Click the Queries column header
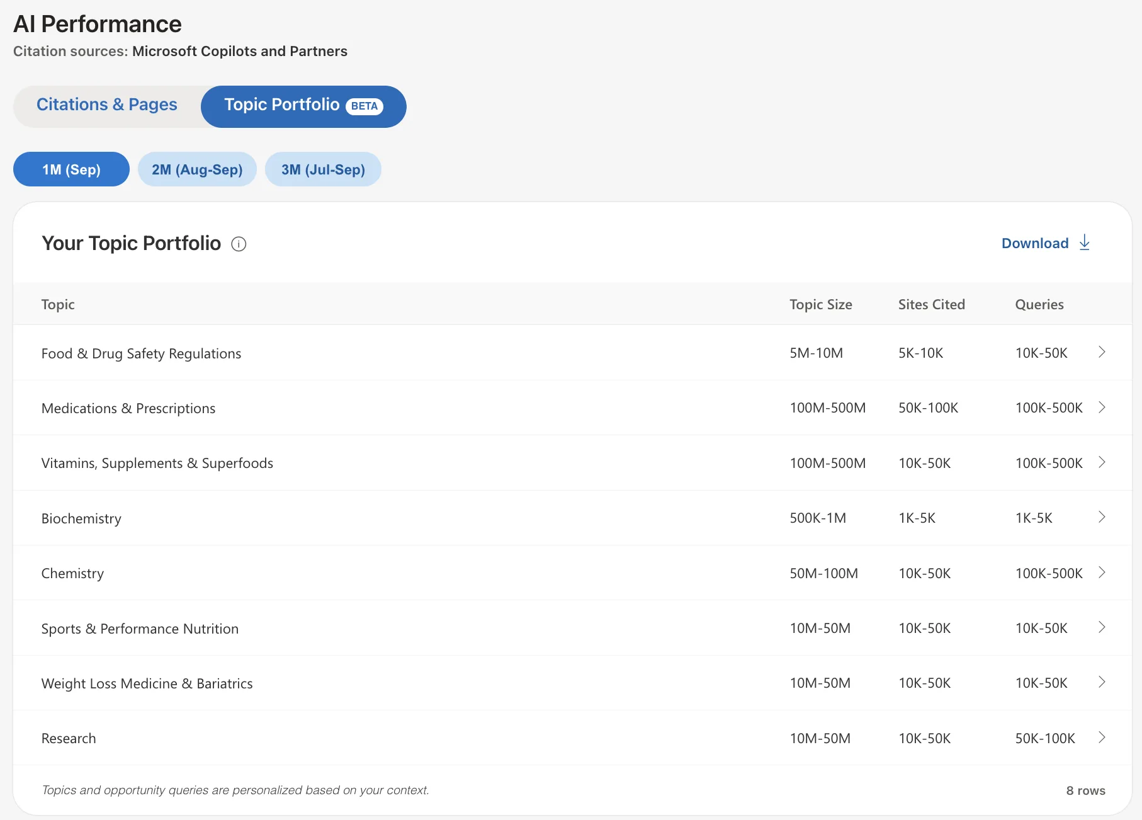1142x820 pixels. coord(1039,304)
